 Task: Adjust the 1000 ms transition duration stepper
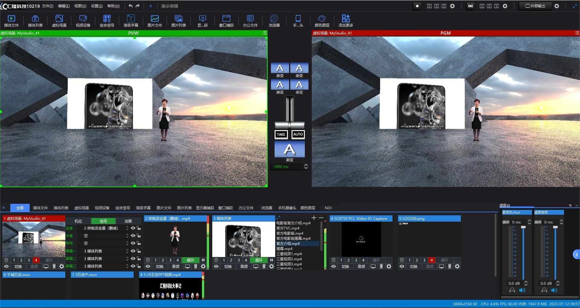coord(306,166)
